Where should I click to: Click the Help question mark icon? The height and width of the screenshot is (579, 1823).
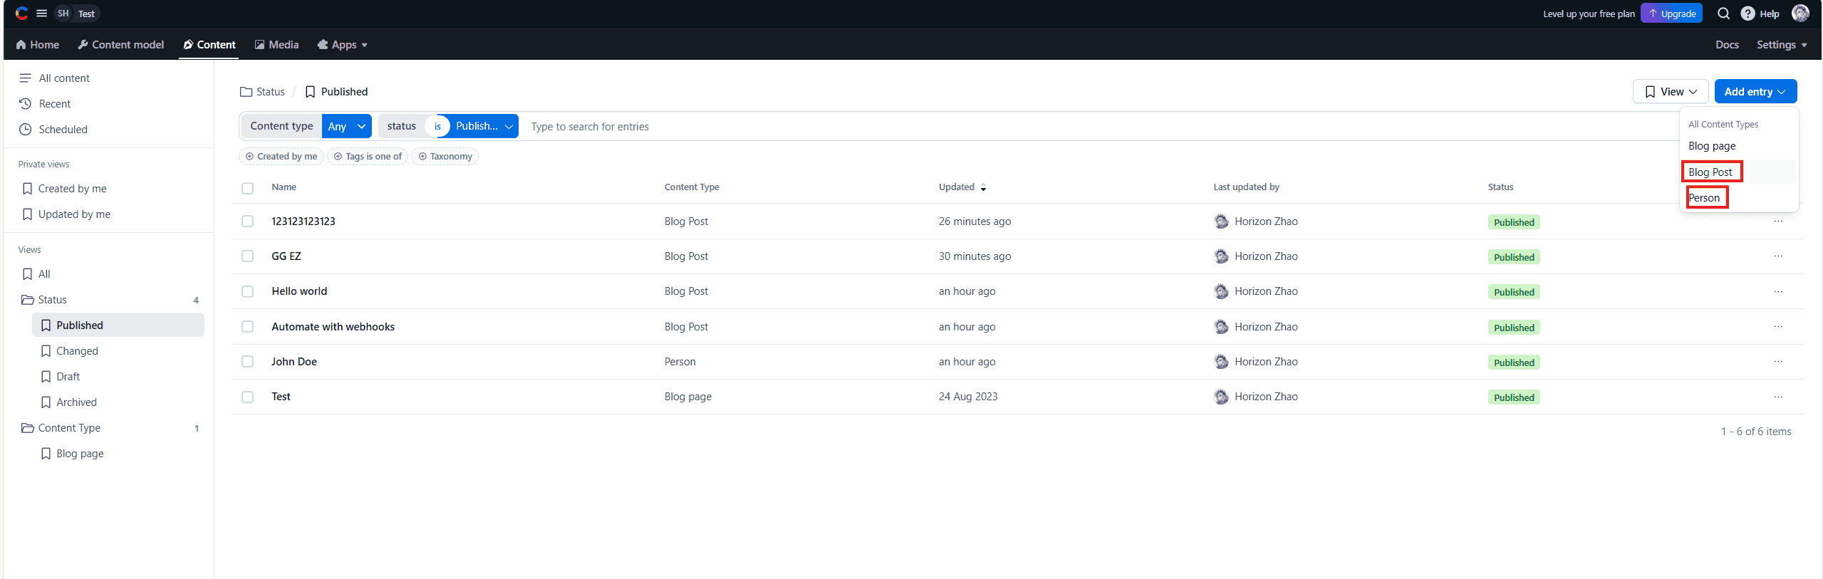pos(1747,14)
